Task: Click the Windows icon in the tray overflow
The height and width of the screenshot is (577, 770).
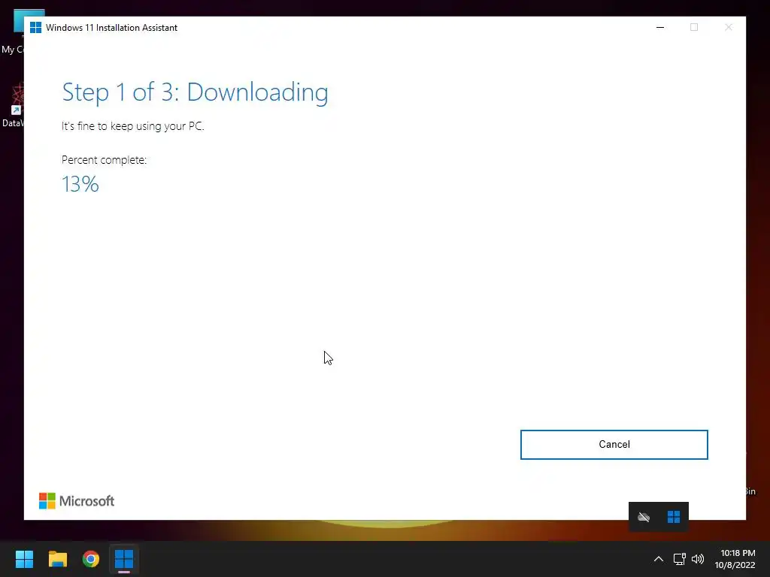Action: coord(674,517)
